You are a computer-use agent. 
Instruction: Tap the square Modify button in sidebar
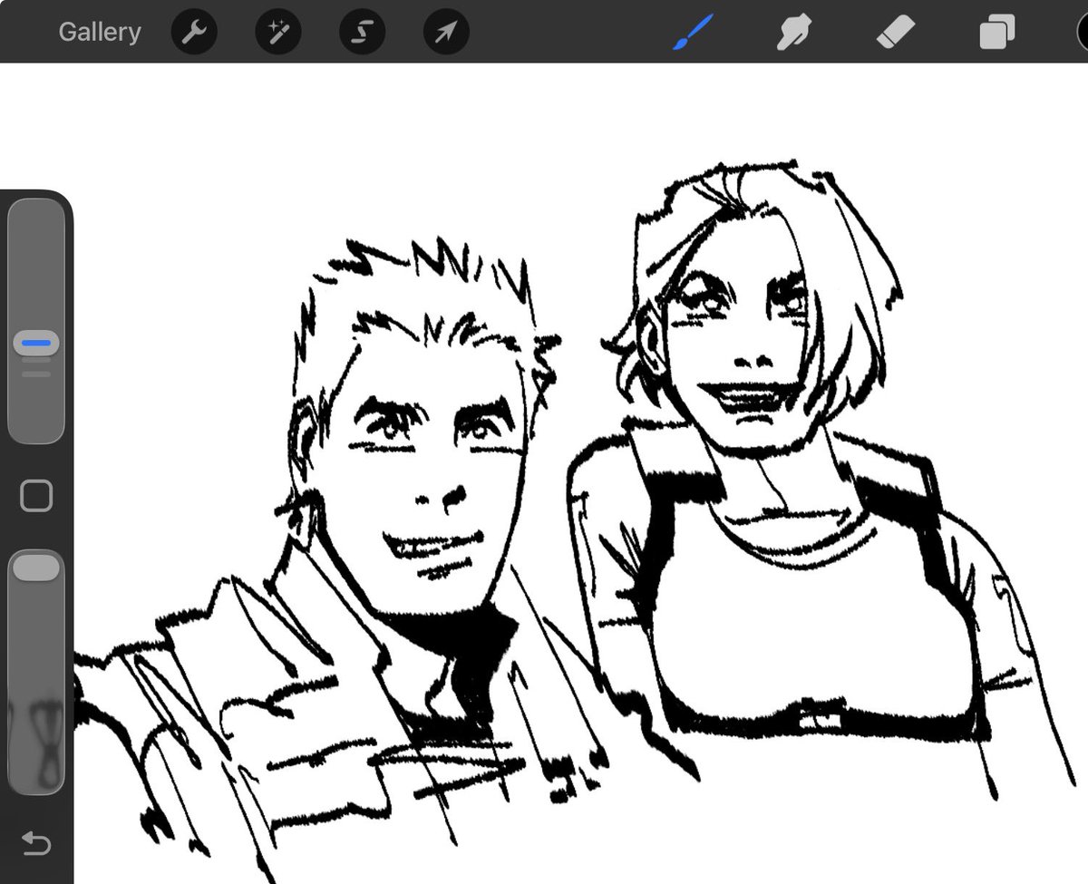point(36,496)
